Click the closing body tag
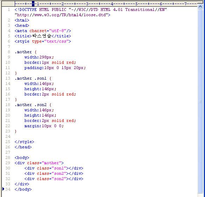The image size is (205, 197). [x=23, y=189]
